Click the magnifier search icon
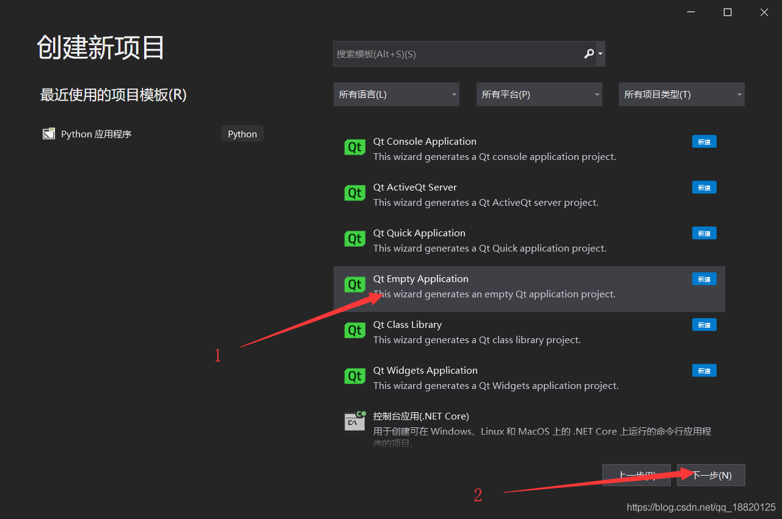This screenshot has width=782, height=519. point(589,54)
